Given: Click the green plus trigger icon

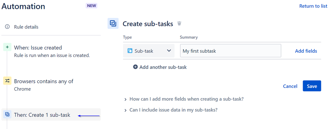Looking at the screenshot, I should [x=7, y=47].
